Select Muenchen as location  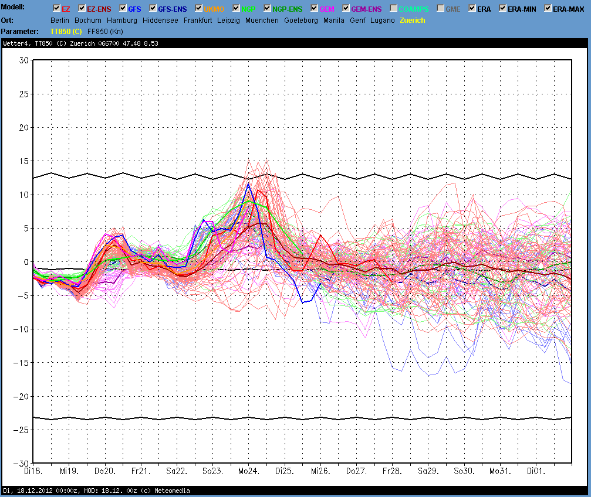tap(262, 21)
